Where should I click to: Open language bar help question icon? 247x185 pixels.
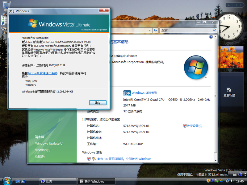point(240,174)
